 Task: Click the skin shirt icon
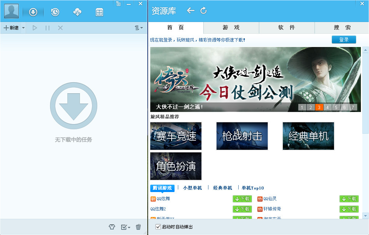point(112,227)
